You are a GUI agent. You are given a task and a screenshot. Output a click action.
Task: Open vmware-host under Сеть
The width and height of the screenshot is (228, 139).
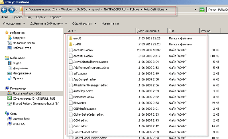coord(21,119)
